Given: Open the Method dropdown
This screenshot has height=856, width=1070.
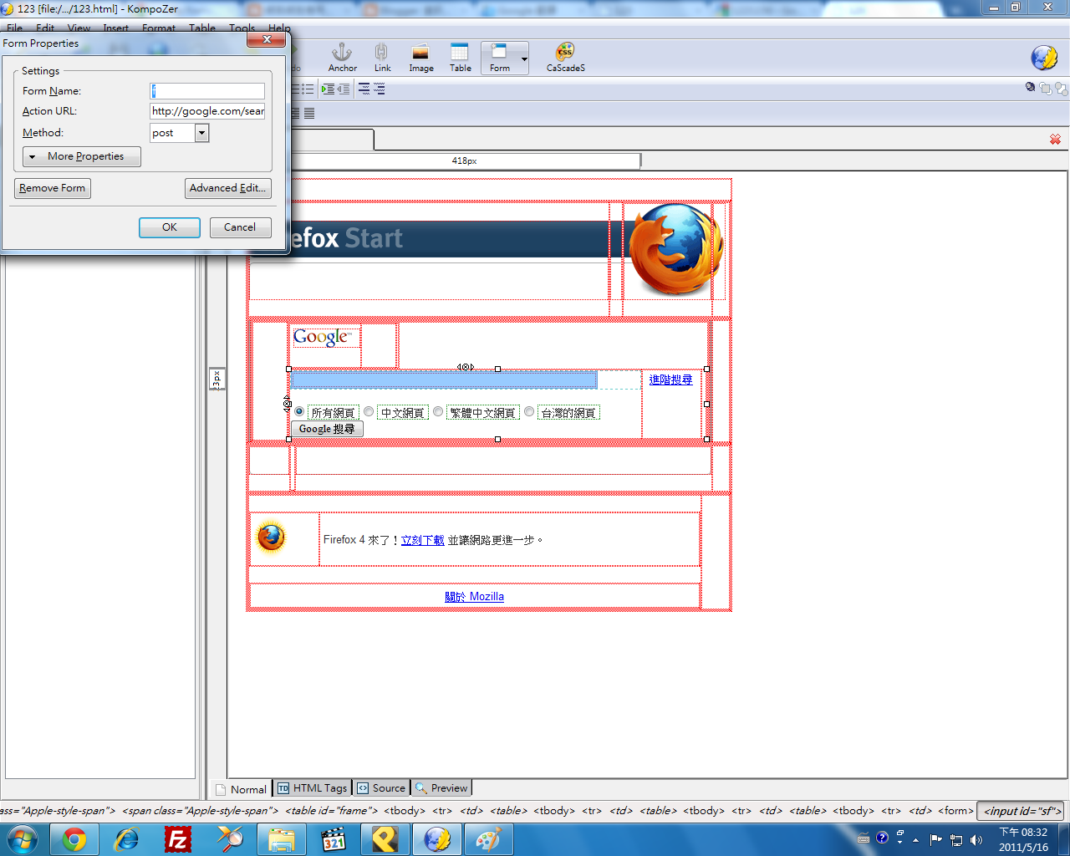Looking at the screenshot, I should pyautogui.click(x=201, y=133).
